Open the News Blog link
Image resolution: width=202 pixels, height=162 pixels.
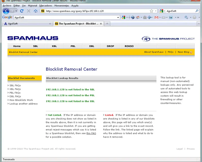click(x=183, y=52)
